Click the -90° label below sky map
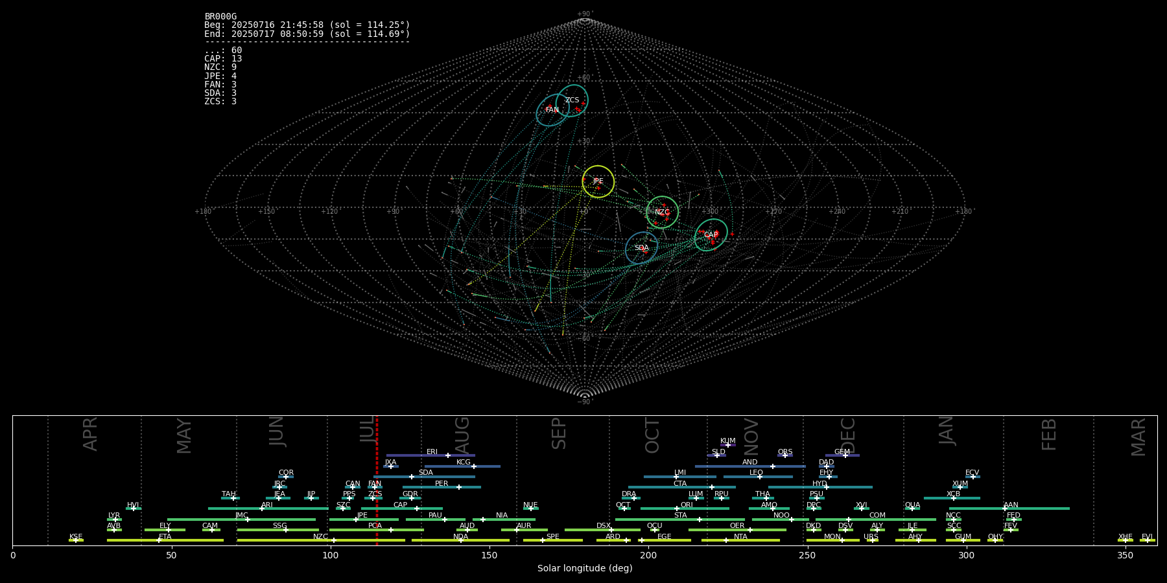 point(585,402)
